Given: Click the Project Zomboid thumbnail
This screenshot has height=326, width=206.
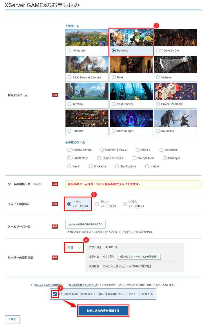Looking at the screenshot, I should pos(176,91).
